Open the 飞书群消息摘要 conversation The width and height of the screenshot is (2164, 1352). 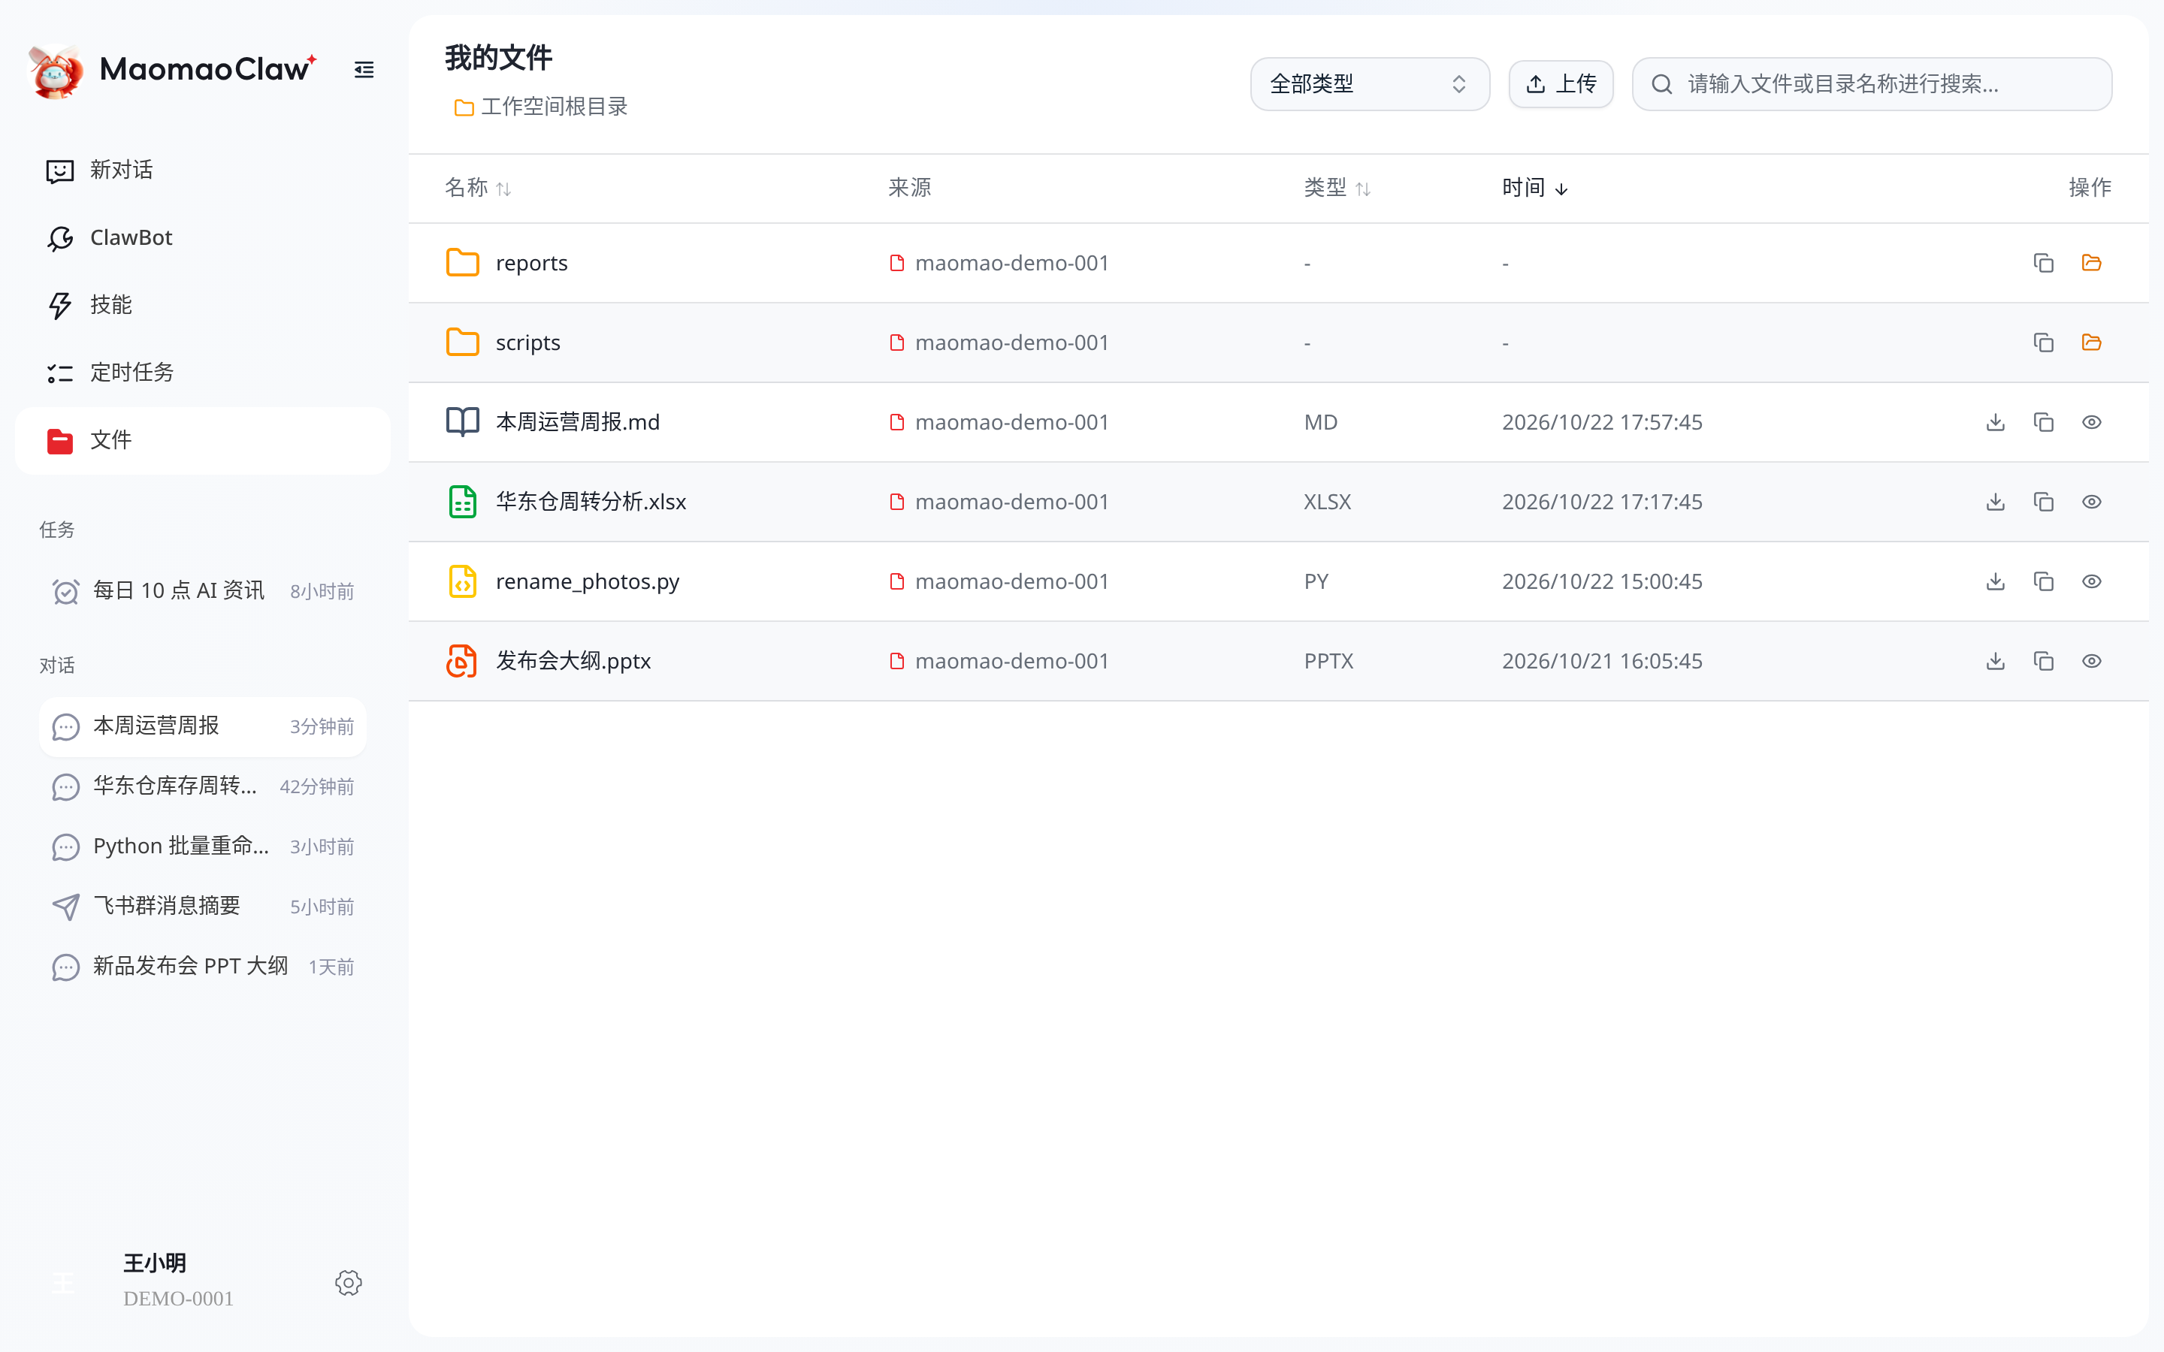coord(203,906)
